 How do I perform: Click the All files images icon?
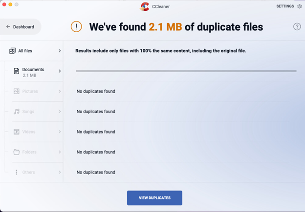(x=13, y=51)
